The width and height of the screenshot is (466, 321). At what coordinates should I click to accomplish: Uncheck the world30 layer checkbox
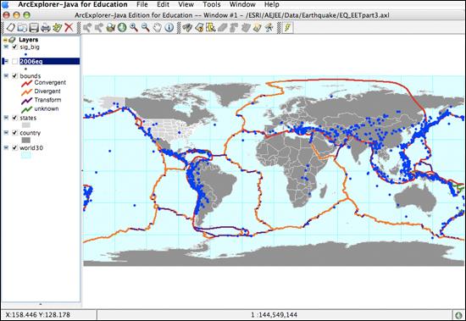(14, 147)
